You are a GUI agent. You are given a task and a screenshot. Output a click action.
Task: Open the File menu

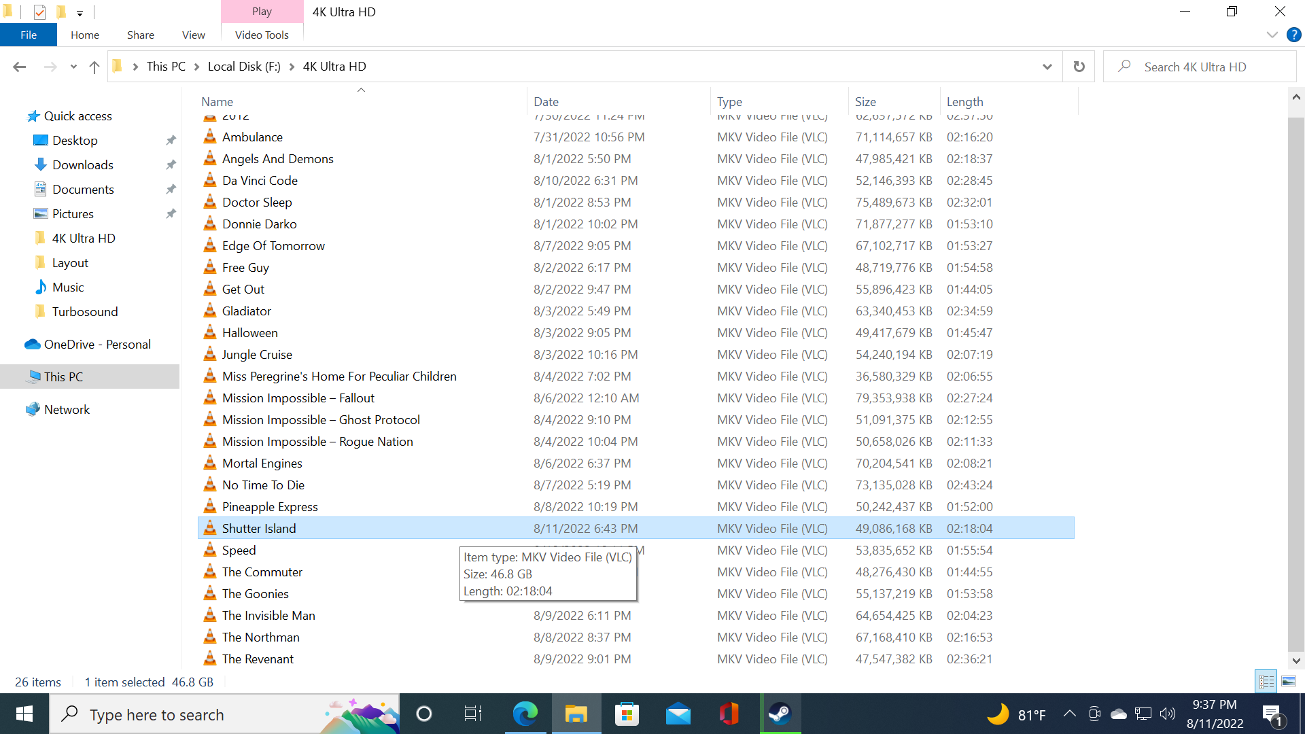(29, 35)
